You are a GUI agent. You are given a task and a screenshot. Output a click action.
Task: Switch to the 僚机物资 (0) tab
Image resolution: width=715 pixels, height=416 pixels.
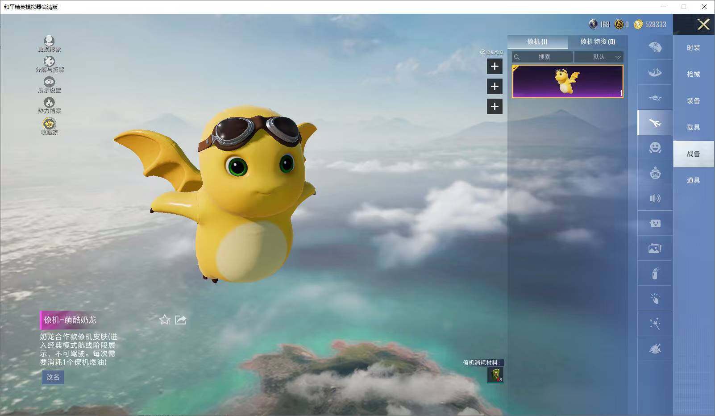[x=598, y=42]
